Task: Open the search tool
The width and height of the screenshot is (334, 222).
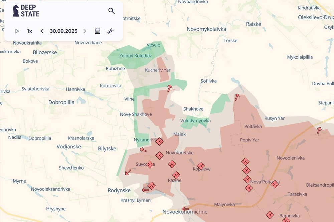Action: (x=112, y=11)
